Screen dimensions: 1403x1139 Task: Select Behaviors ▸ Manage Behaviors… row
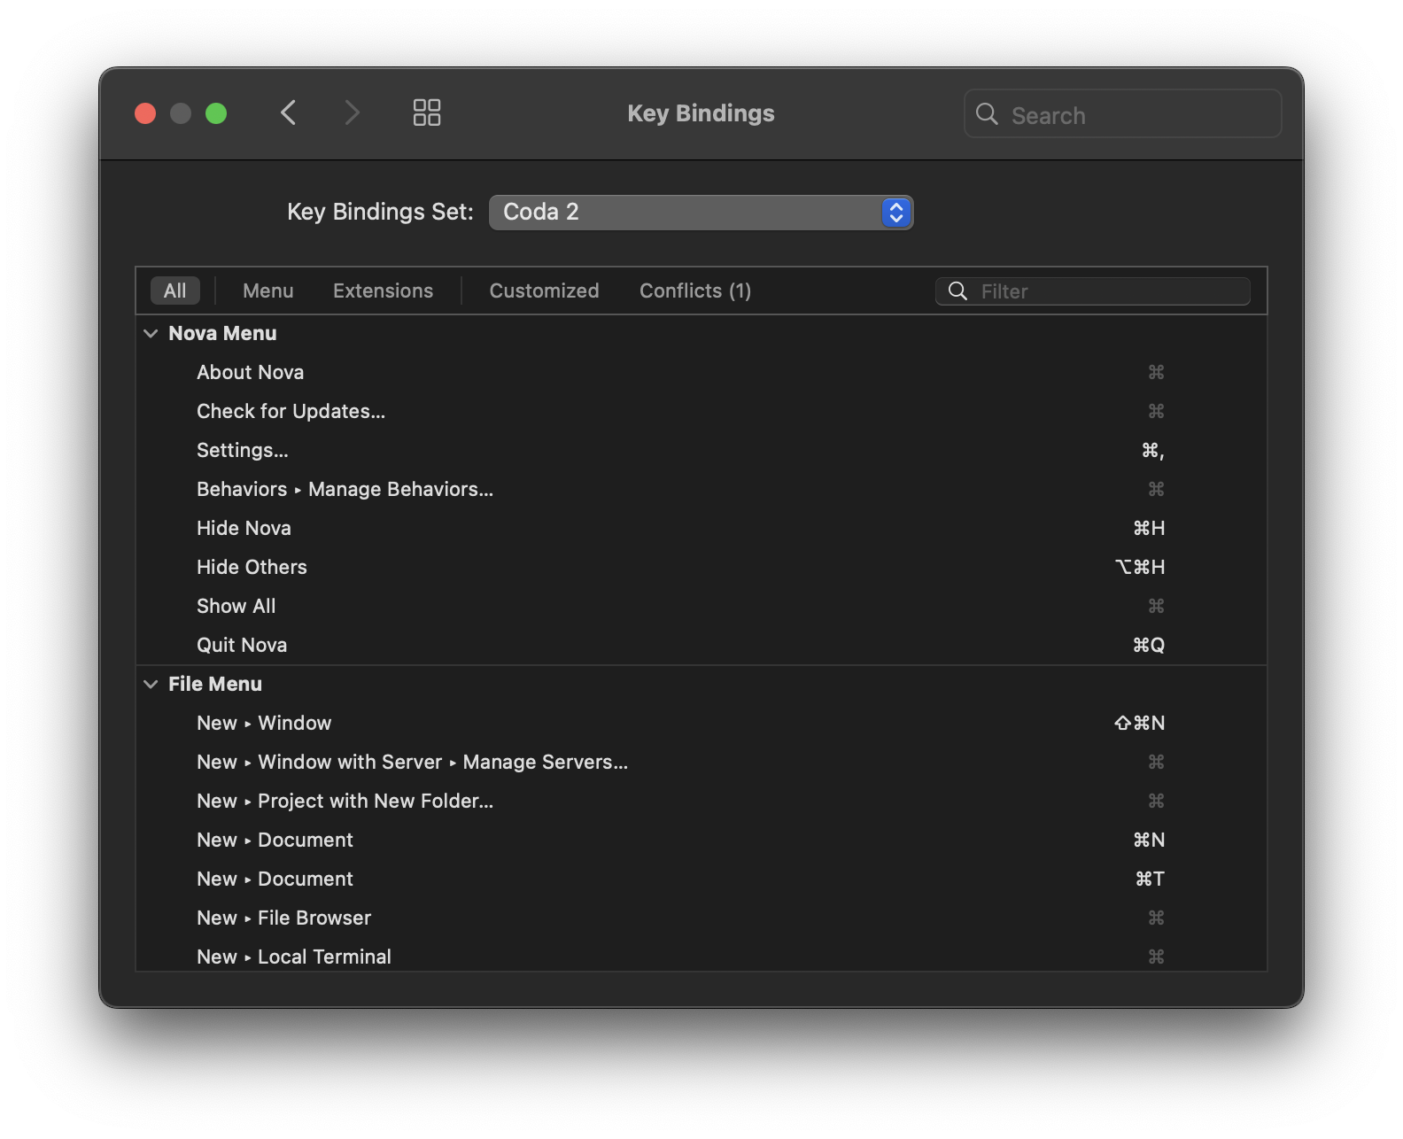click(701, 489)
